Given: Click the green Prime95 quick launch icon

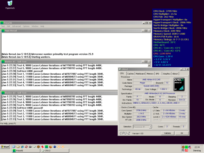Looking at the screenshot, I should (x=47, y=147).
